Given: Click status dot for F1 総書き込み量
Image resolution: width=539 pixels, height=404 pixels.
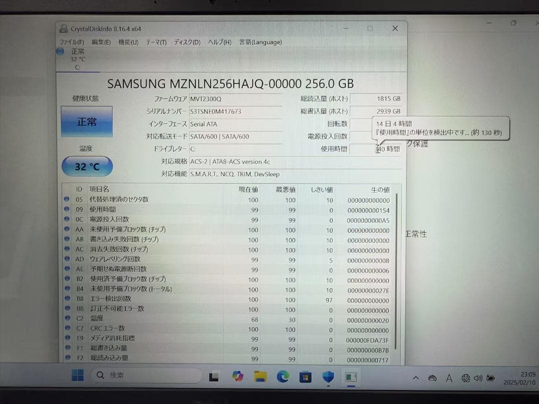Looking at the screenshot, I should coord(68,348).
